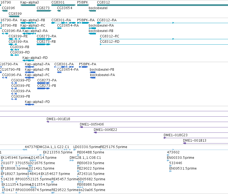Select the Kap-alpha3 gene glyph
228x194 pixels.
pyautogui.click(x=28, y=5)
